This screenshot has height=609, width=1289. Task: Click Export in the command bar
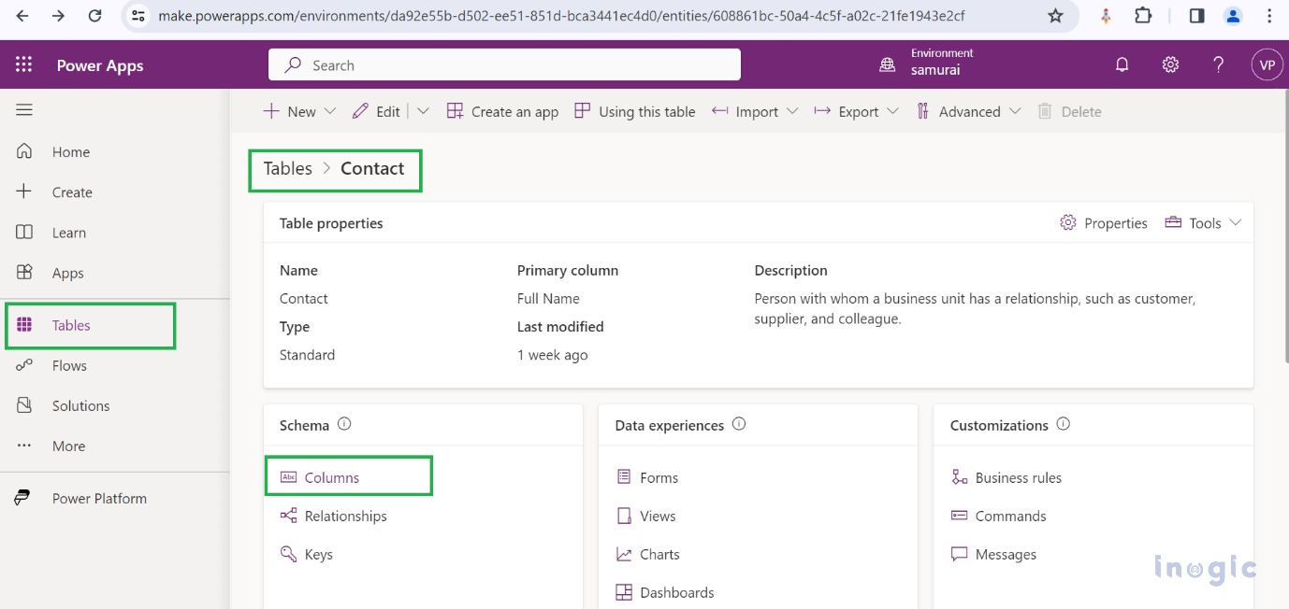point(847,111)
